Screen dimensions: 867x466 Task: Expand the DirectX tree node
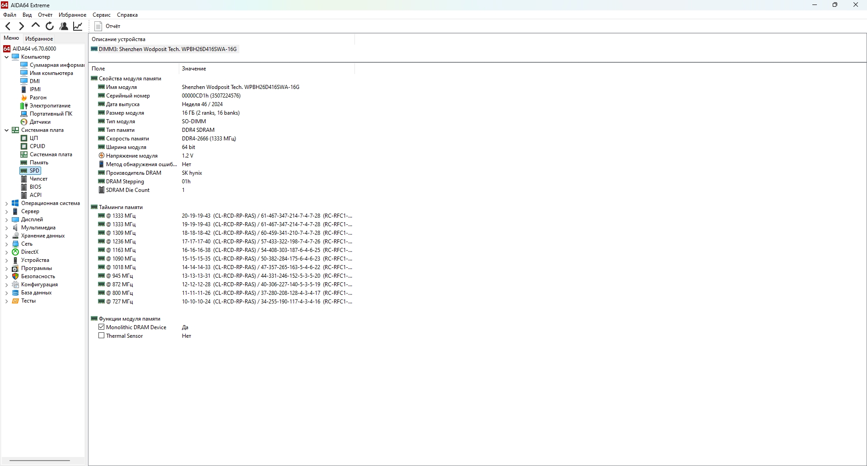6,252
